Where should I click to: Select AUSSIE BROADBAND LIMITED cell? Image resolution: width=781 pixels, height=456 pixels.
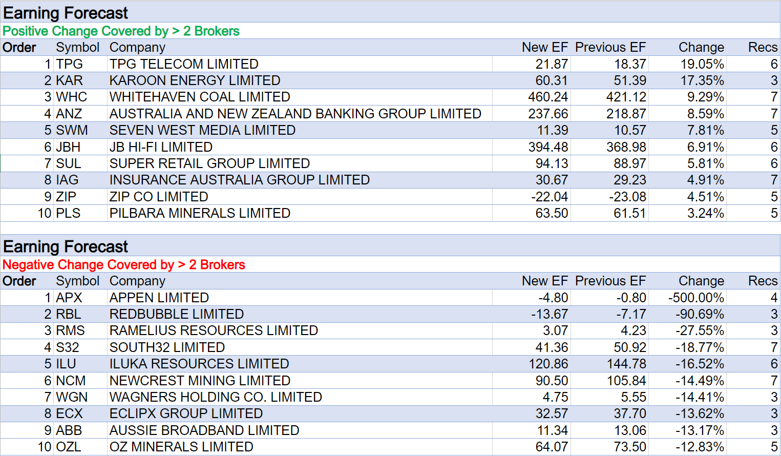204,430
